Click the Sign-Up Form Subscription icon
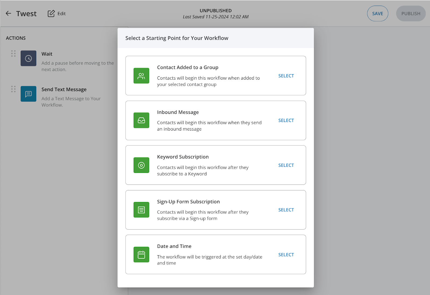Viewport: 430px width, 295px height. 141,210
